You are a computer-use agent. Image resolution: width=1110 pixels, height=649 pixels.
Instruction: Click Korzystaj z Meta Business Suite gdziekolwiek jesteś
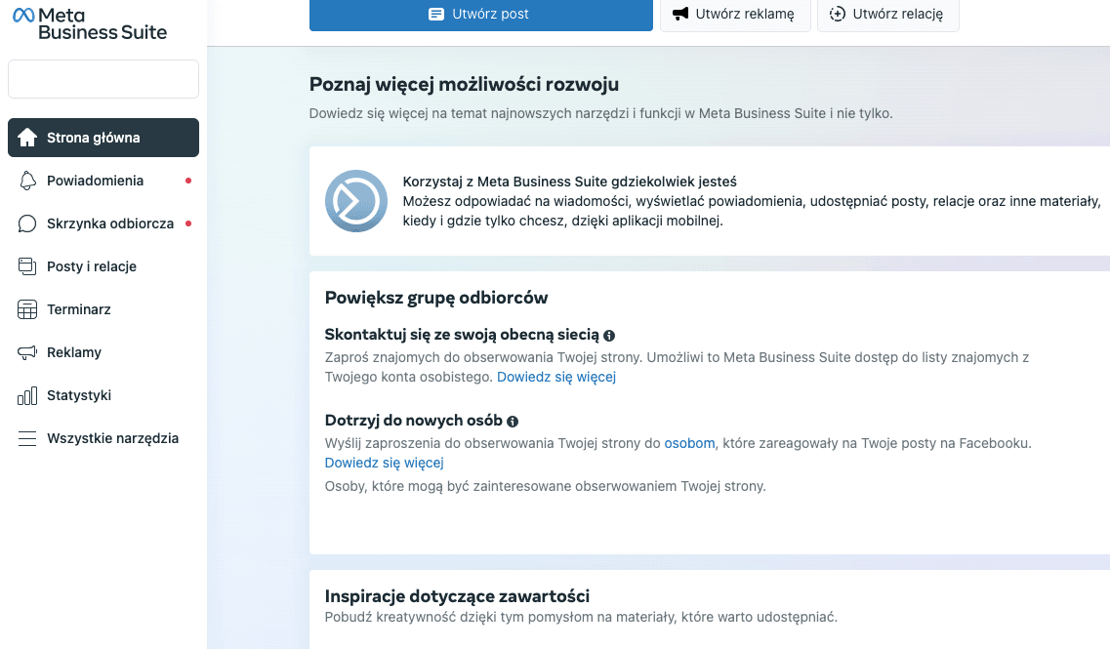pos(570,182)
